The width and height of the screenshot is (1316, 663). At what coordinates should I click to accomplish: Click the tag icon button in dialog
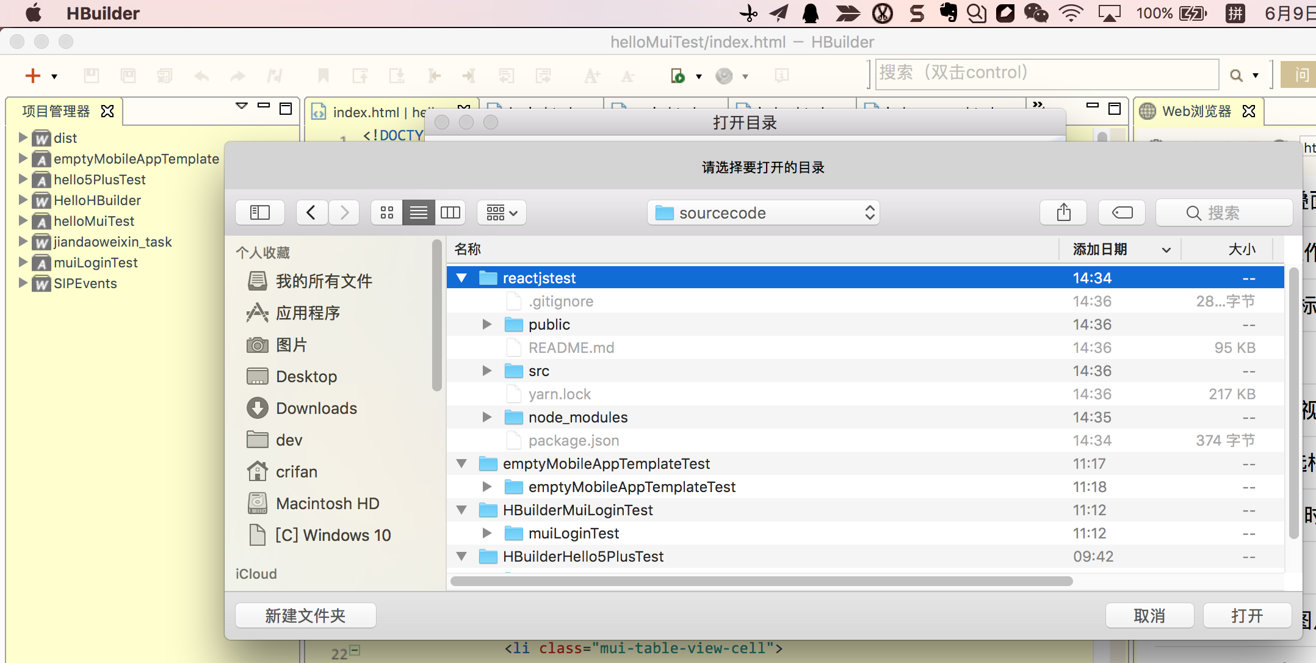[1122, 212]
